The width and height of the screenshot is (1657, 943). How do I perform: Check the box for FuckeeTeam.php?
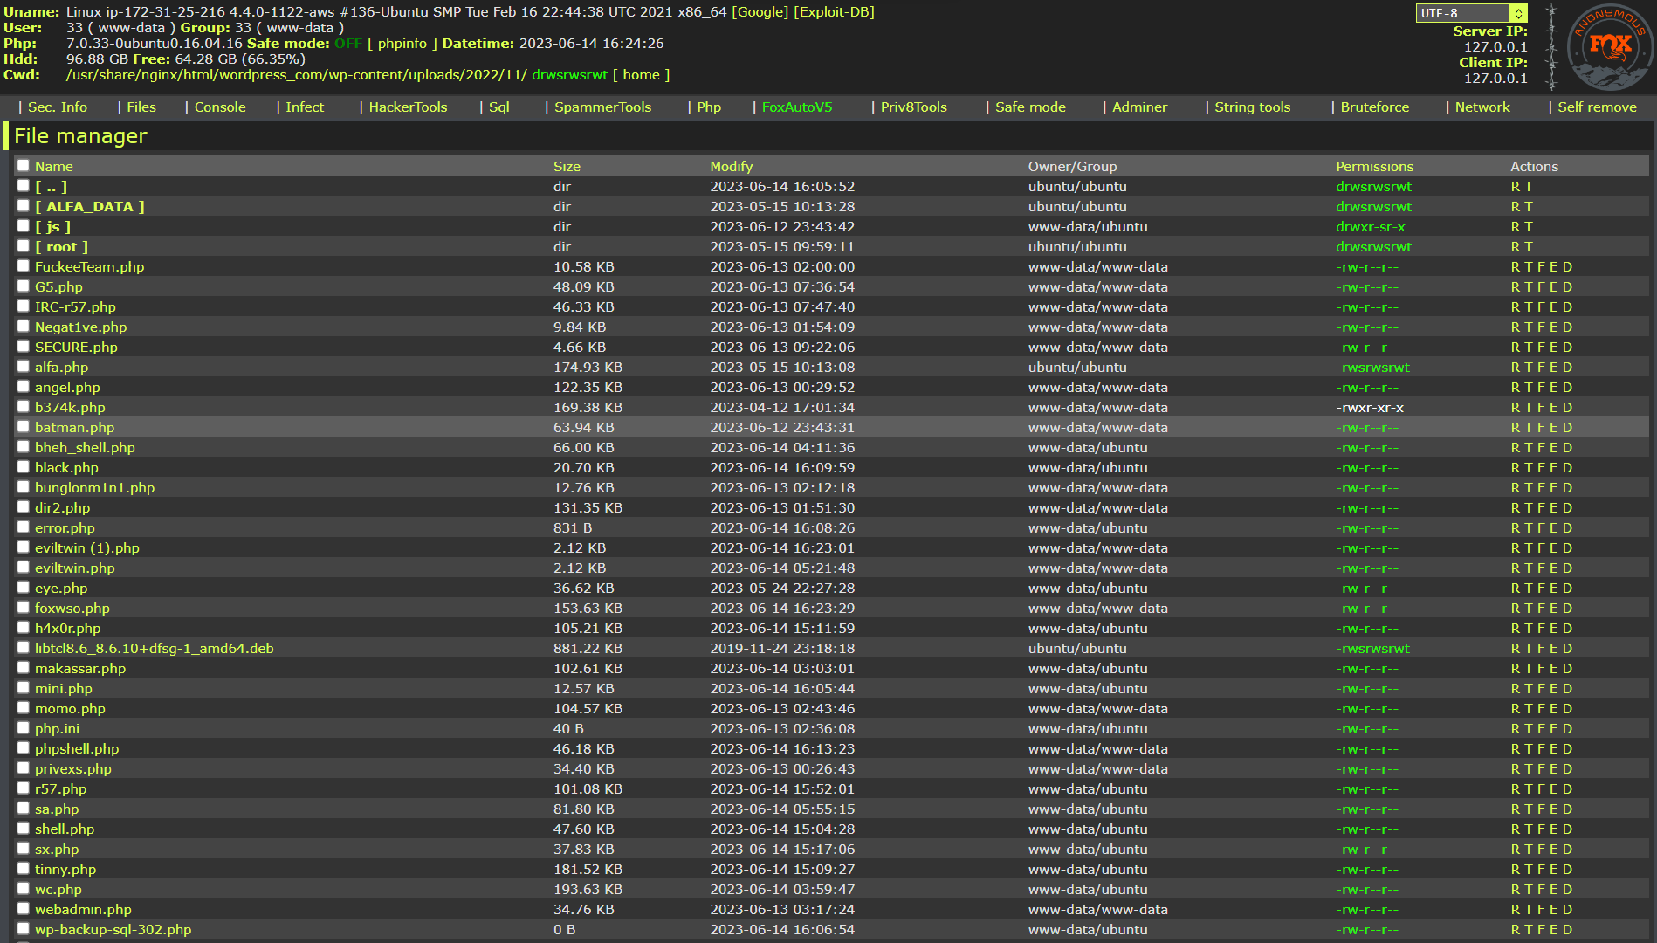point(24,266)
